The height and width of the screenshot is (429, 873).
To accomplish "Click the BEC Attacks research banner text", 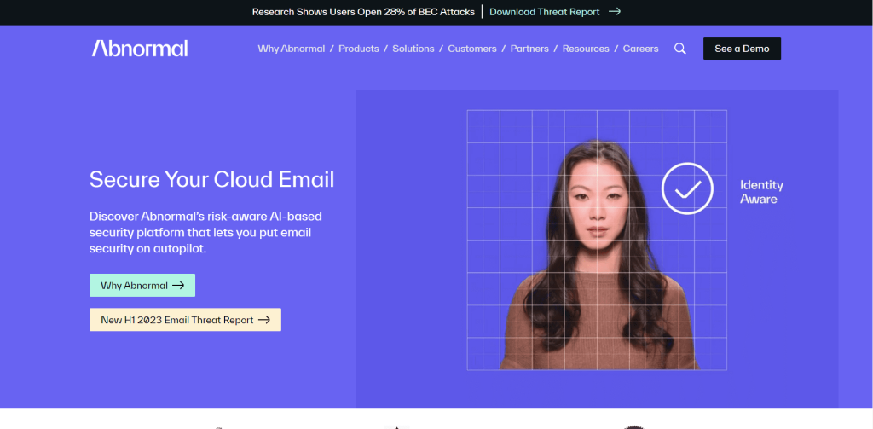I will click(x=363, y=12).
